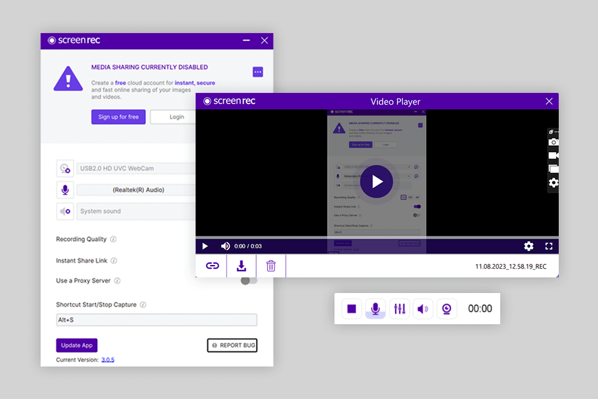The width and height of the screenshot is (598, 399).
Task: Toggle system audio speaker in the recording toolbar
Action: 423,309
